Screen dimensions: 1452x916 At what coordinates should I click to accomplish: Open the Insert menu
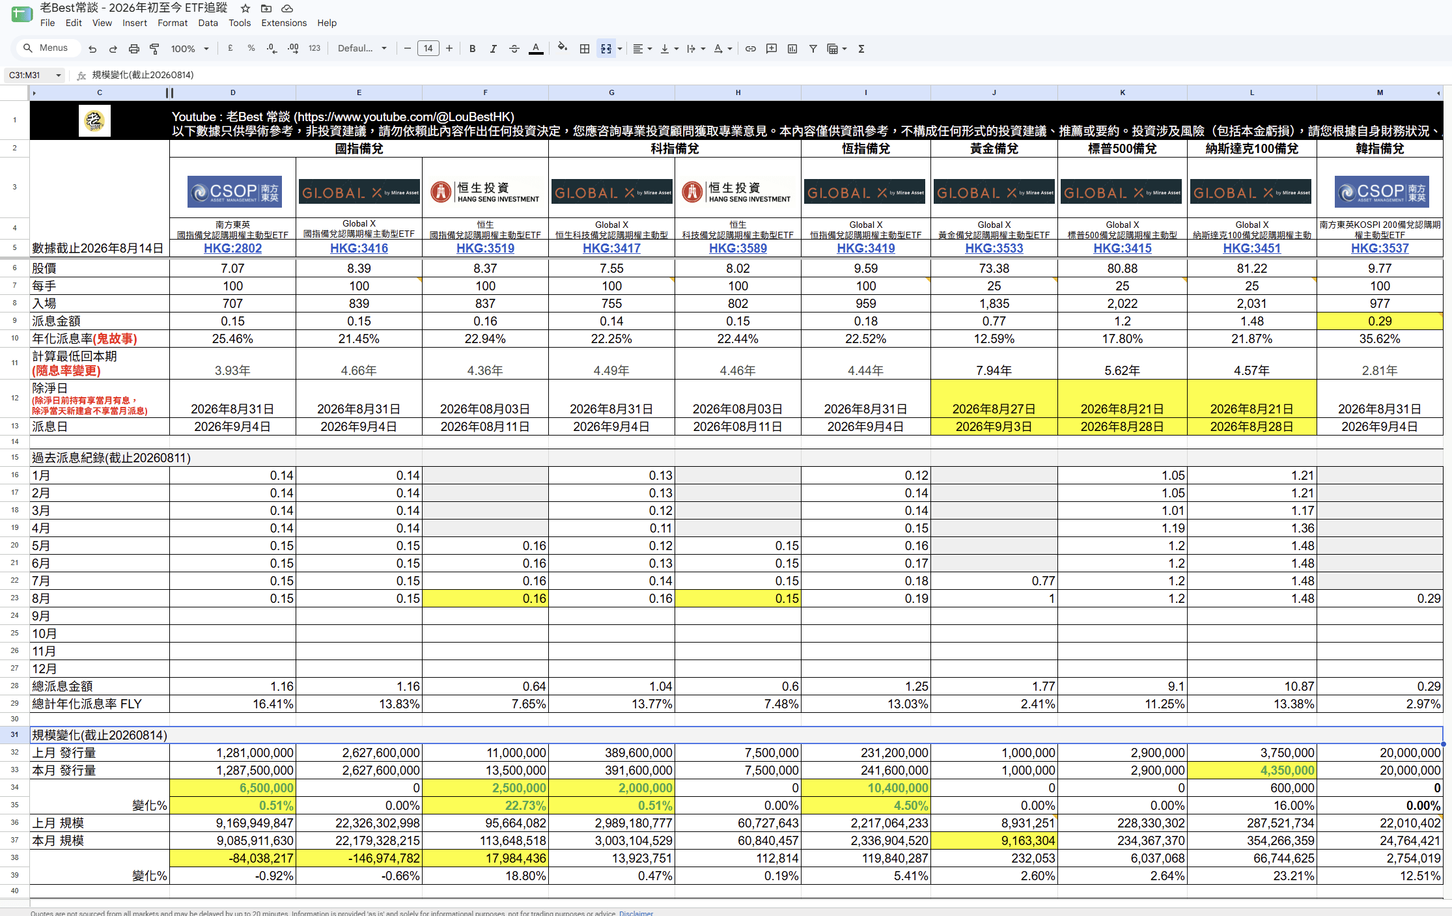tap(135, 23)
